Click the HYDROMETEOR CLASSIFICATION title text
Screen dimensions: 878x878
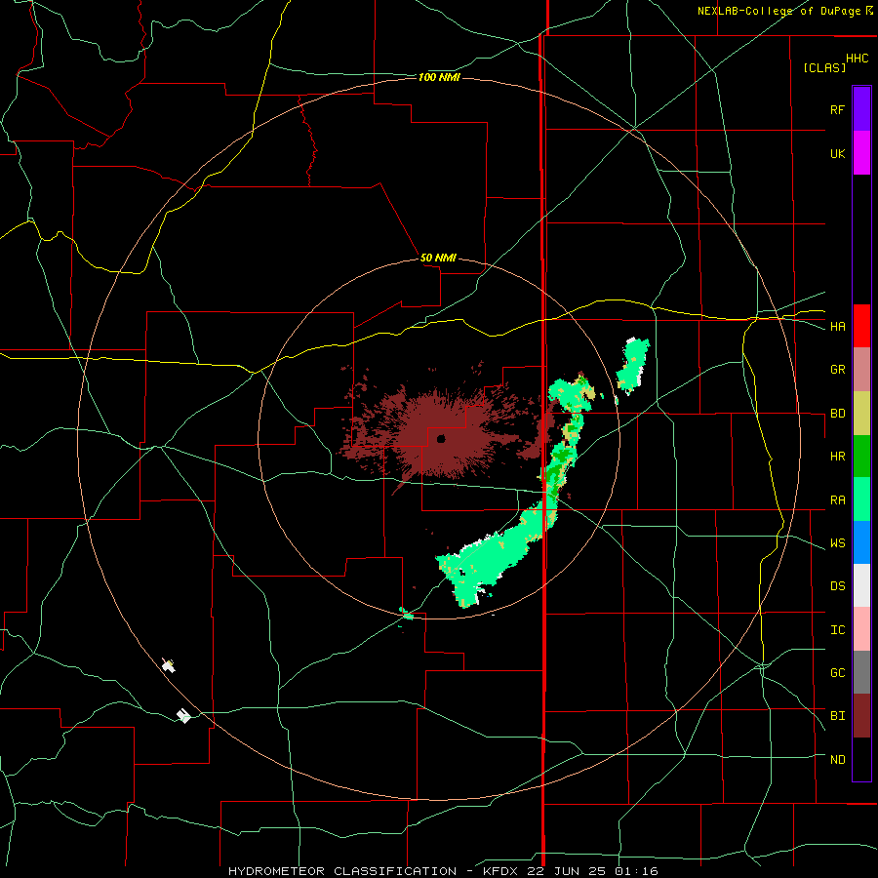(342, 871)
